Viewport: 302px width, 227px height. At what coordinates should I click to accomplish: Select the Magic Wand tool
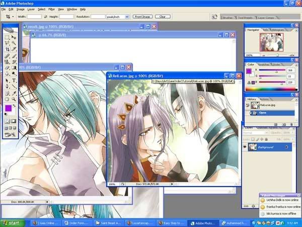(x=14, y=43)
